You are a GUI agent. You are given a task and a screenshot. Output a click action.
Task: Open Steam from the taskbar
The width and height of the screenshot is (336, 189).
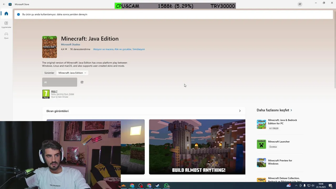157,186
